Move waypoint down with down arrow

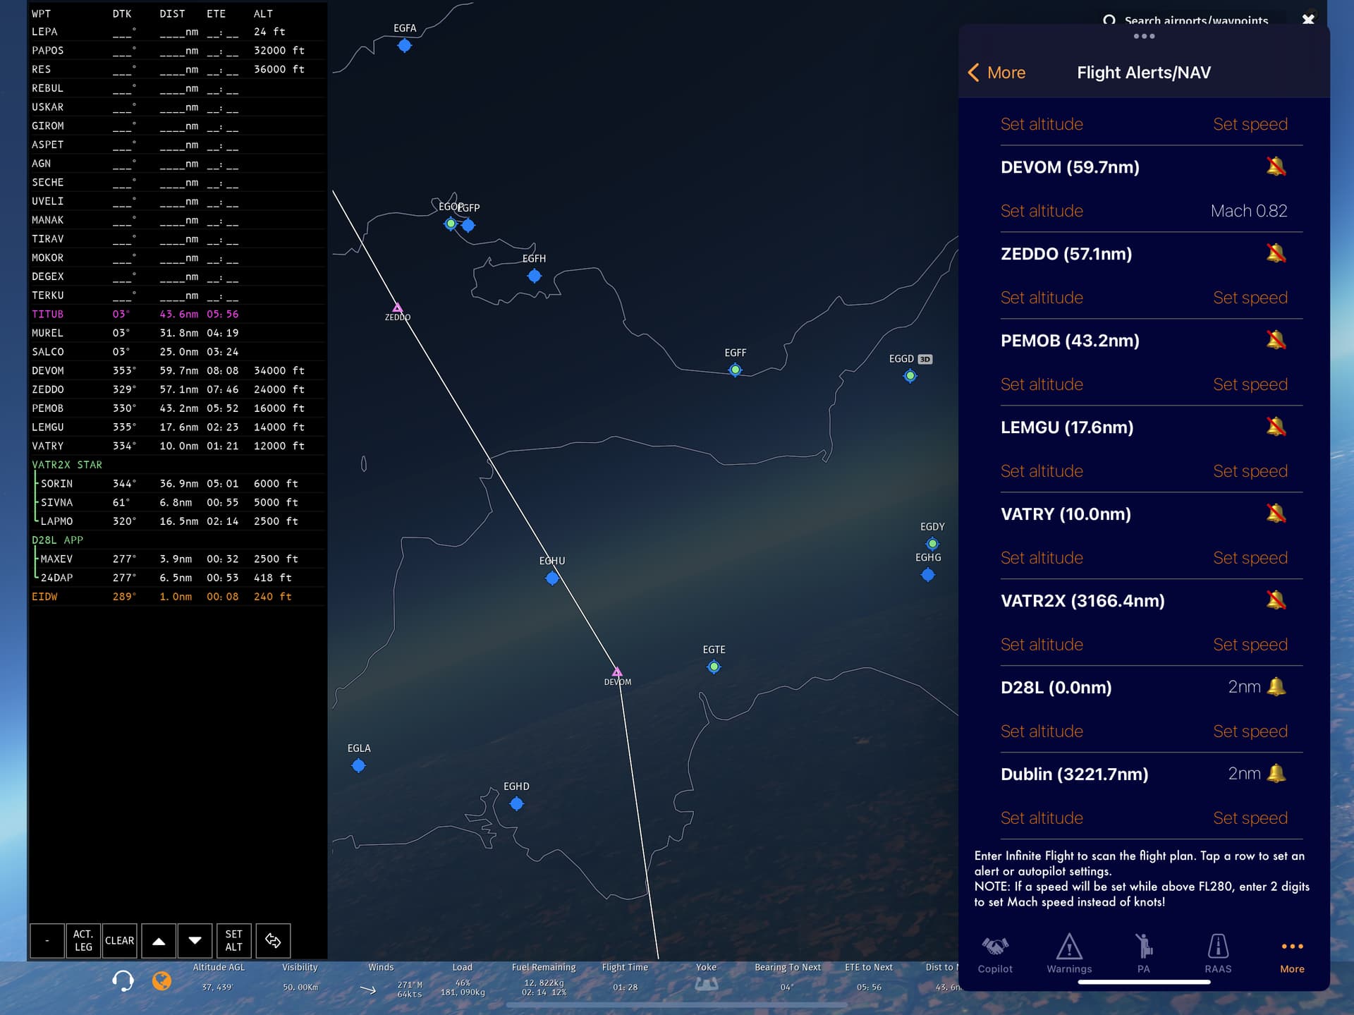(x=195, y=940)
